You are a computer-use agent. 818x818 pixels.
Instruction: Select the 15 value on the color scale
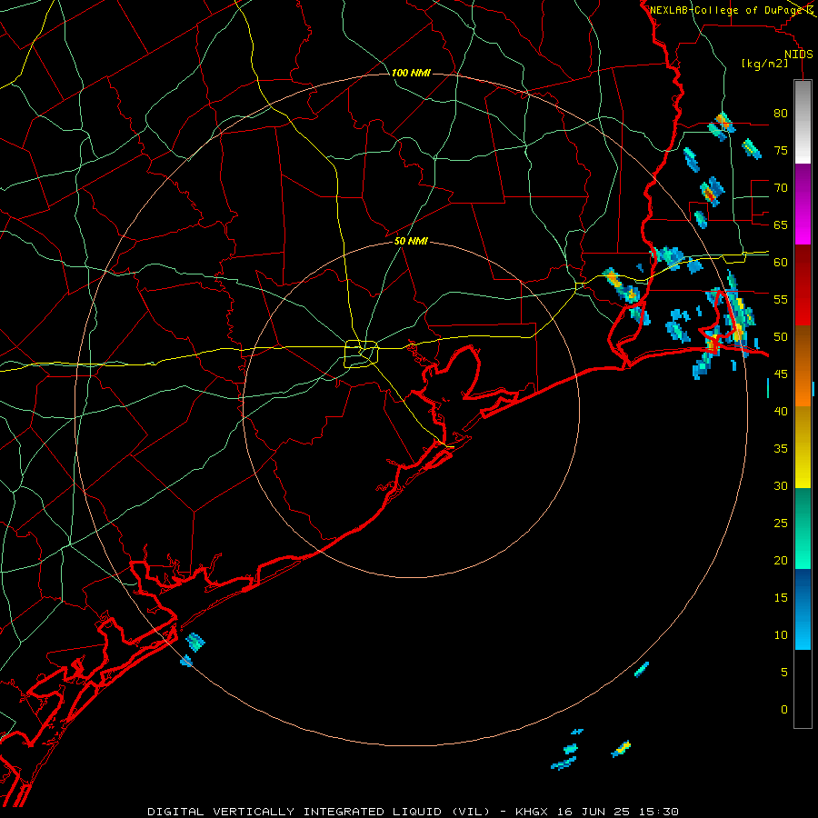pos(781,598)
